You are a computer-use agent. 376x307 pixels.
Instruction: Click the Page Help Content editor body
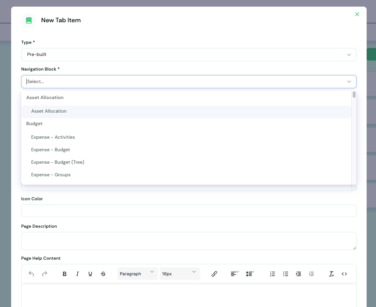point(189,295)
